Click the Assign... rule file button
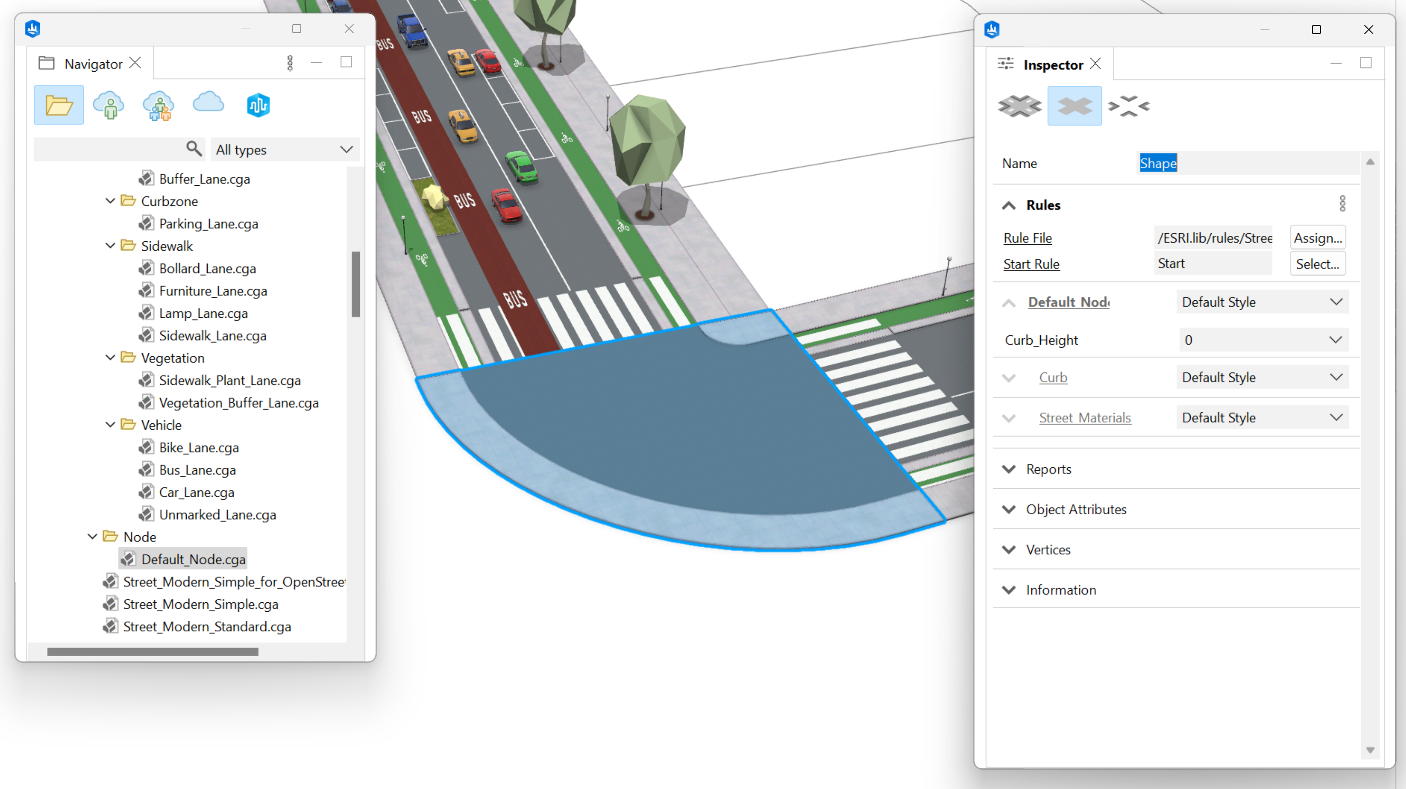The height and width of the screenshot is (789, 1406). [x=1317, y=238]
